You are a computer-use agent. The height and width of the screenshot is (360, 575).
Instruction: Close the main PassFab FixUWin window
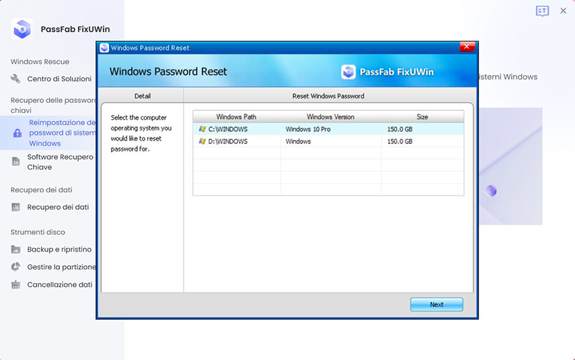(x=564, y=11)
